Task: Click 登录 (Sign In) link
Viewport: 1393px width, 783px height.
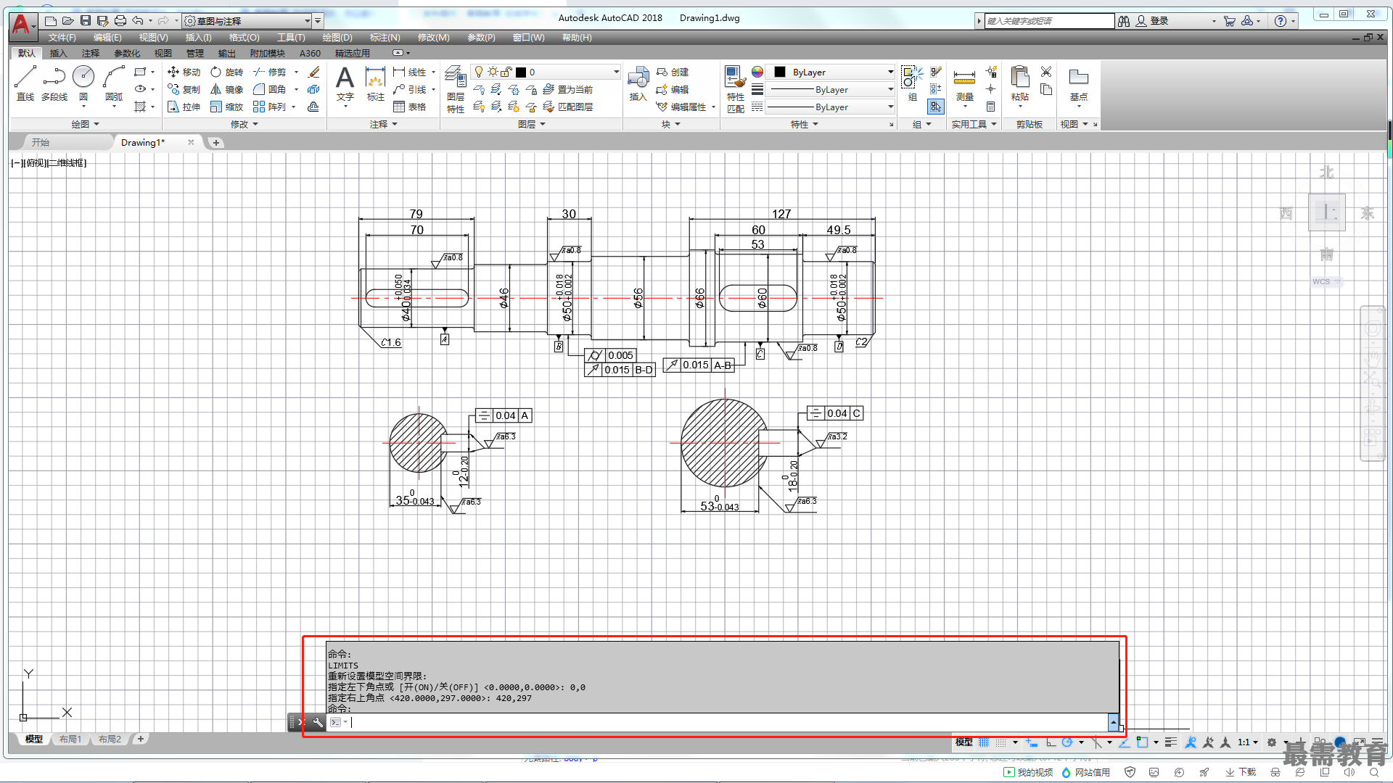Action: tap(1152, 21)
